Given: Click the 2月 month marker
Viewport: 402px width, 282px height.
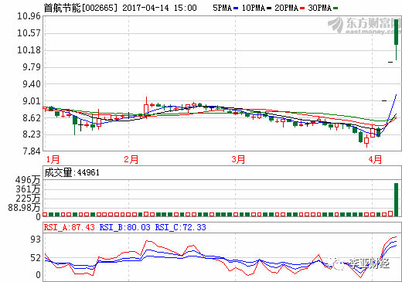Looking at the screenshot, I should coord(131,159).
